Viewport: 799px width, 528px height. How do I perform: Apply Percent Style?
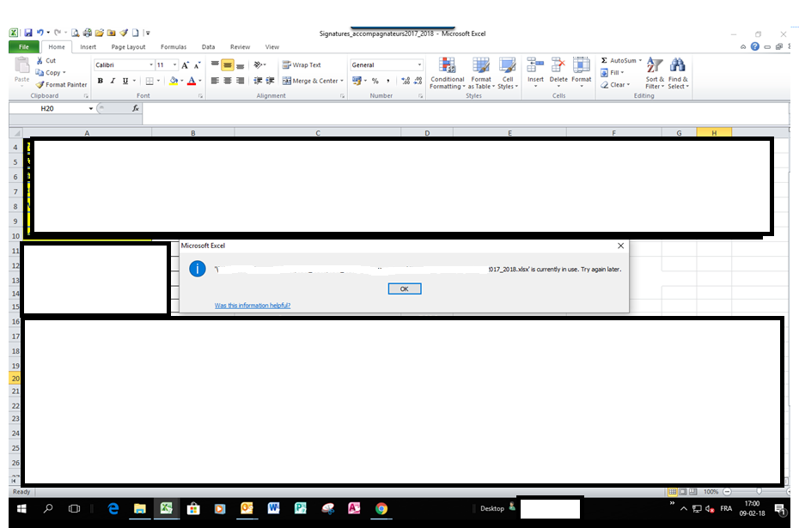pos(375,81)
